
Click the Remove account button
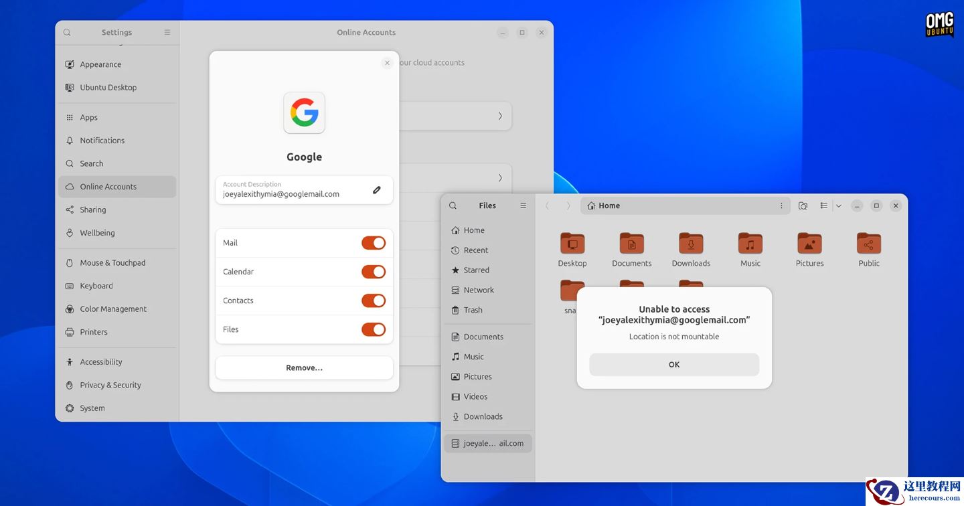coord(304,367)
